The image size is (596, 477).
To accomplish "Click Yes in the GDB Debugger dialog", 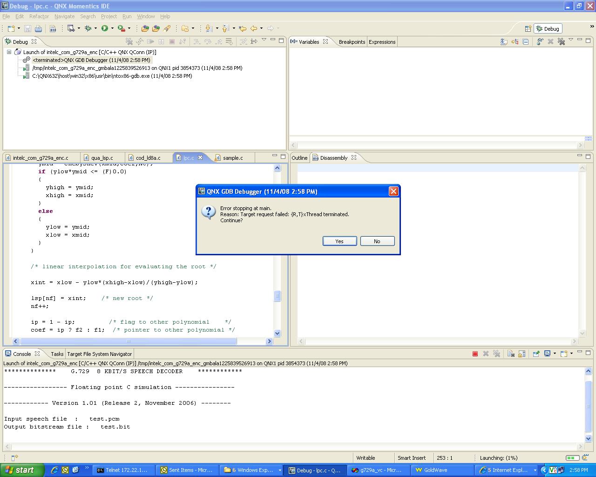I will (x=339, y=241).
